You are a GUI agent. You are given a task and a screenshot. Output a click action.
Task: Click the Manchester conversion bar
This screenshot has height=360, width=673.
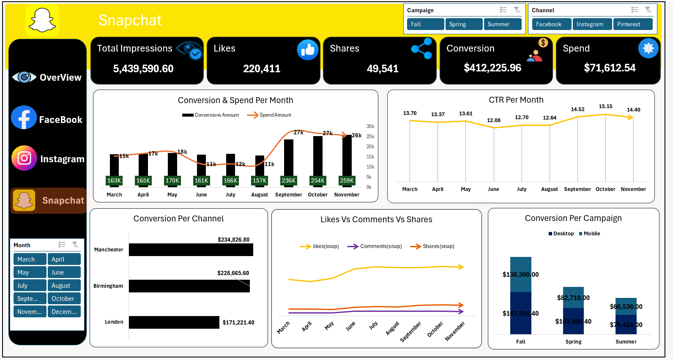[191, 250]
